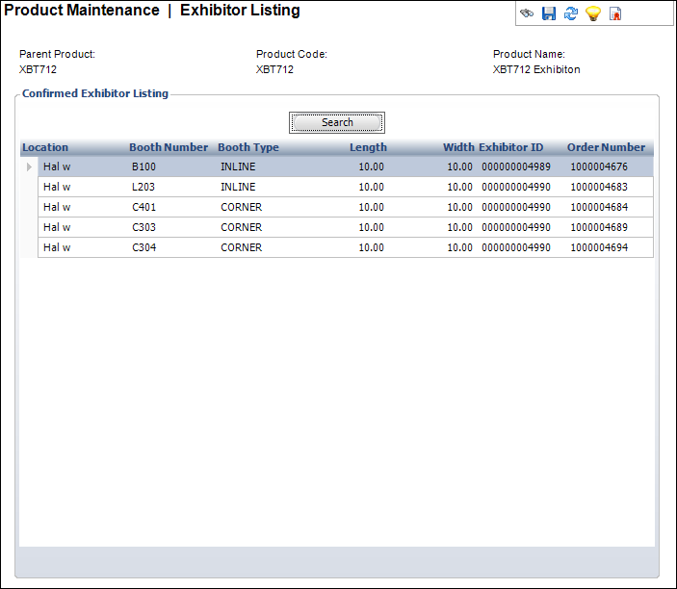The width and height of the screenshot is (677, 589).
Task: Sort by Booth Type column header
Action: click(x=248, y=147)
